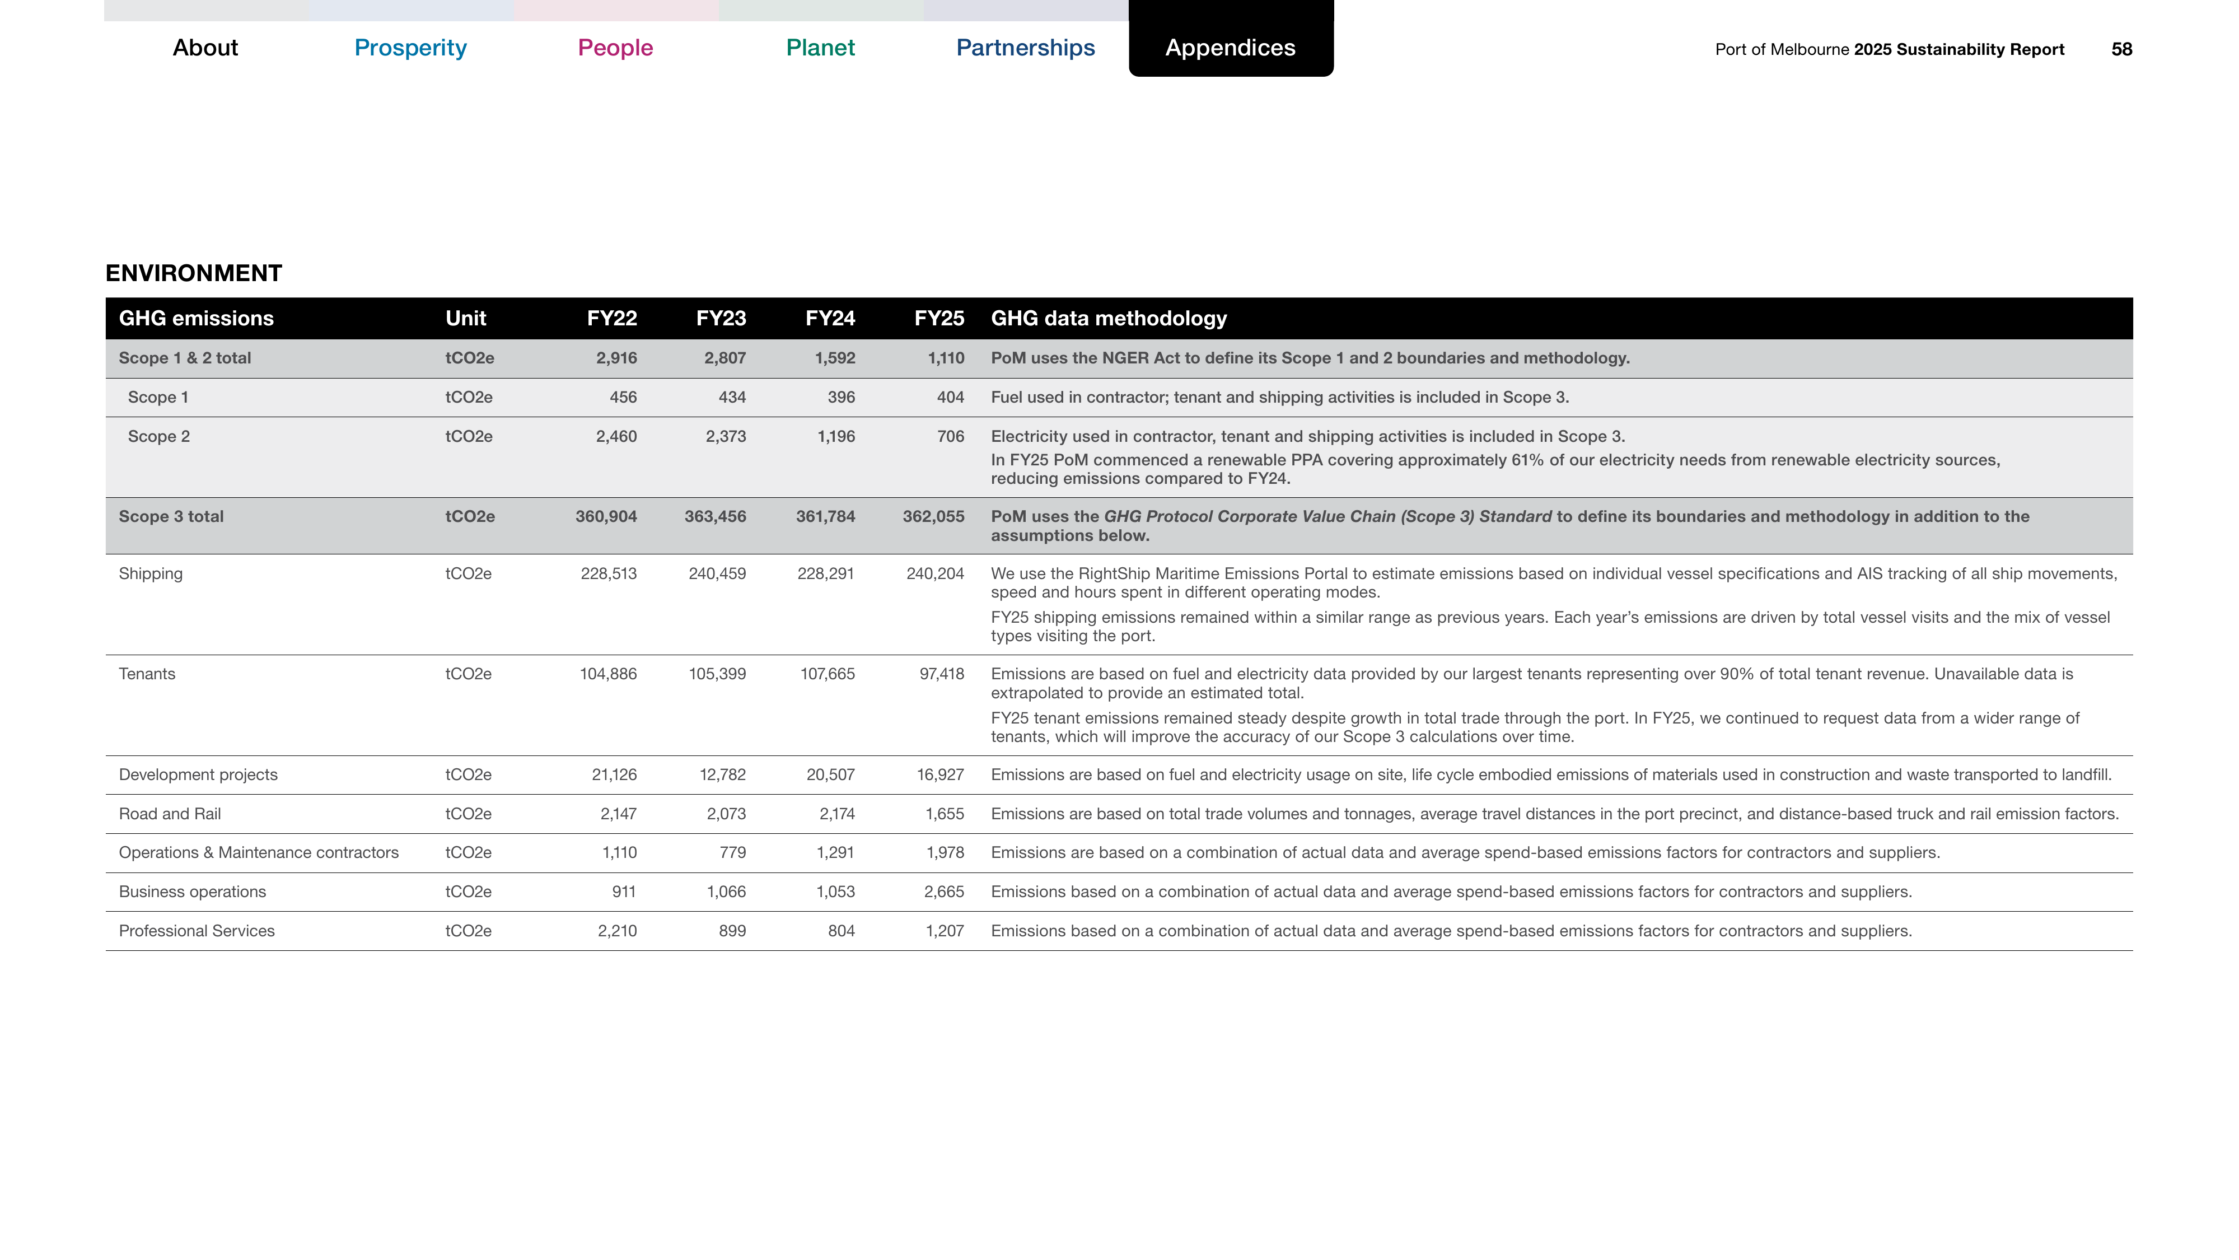The width and height of the screenshot is (2239, 1260).
Task: Click the Unit column header
Action: pyautogui.click(x=466, y=318)
